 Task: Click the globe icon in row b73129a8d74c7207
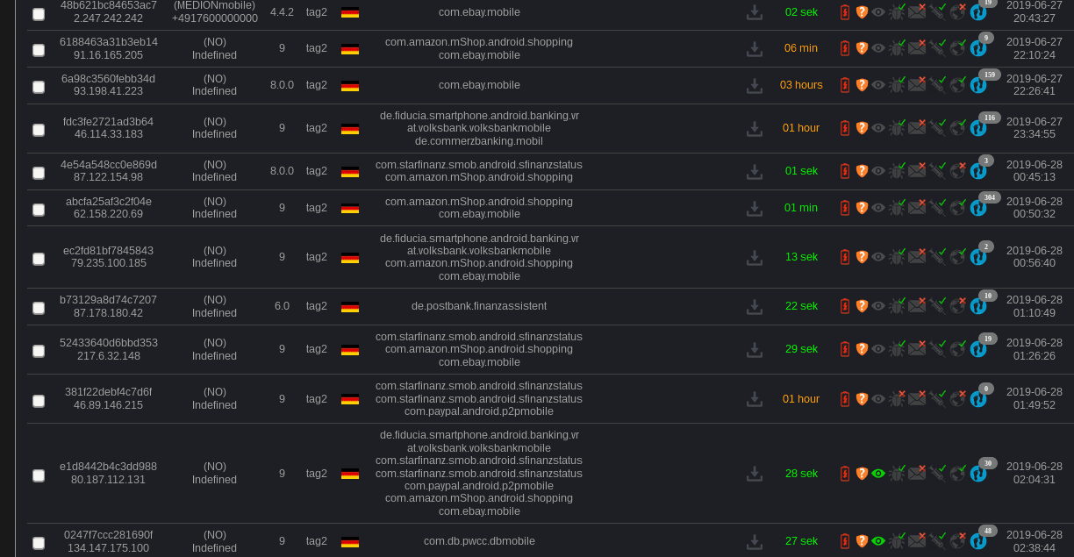point(958,306)
